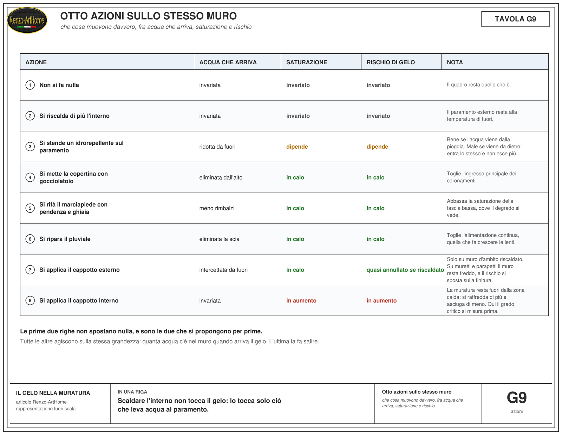Select the circled number 8 marker

30,300
